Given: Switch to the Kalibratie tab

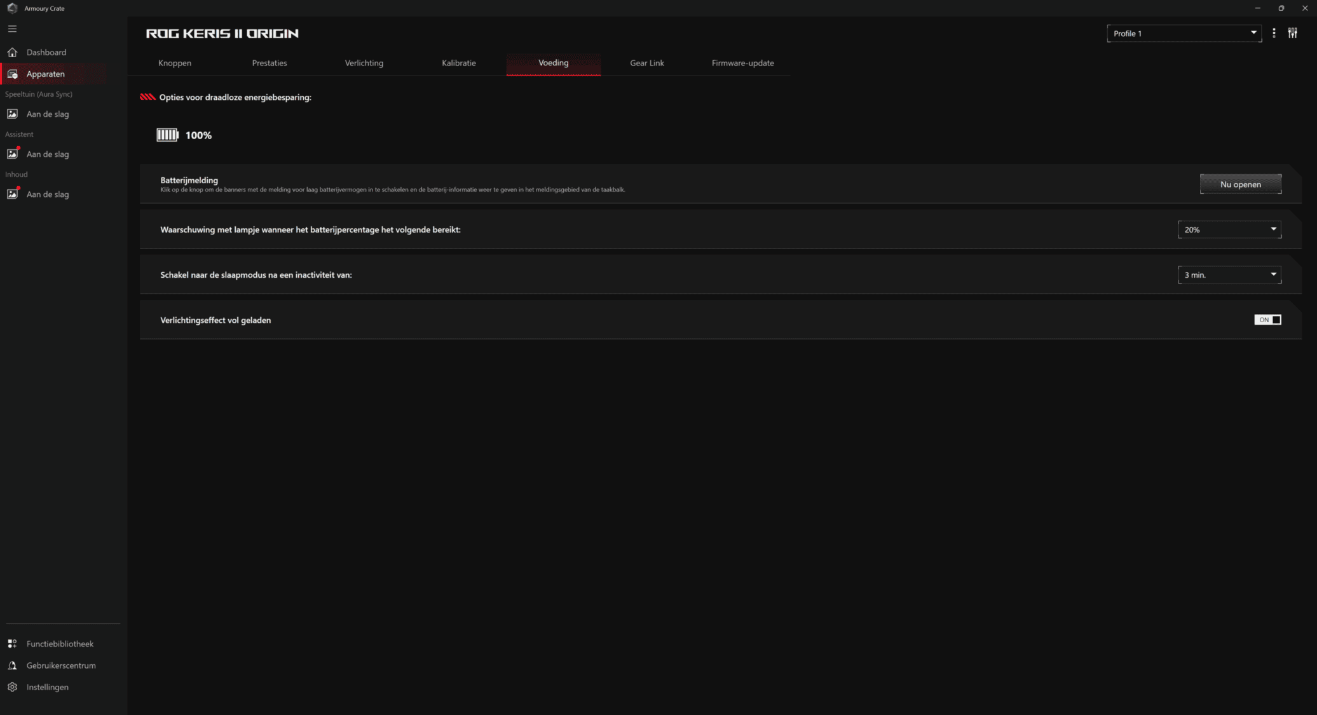Looking at the screenshot, I should point(459,63).
